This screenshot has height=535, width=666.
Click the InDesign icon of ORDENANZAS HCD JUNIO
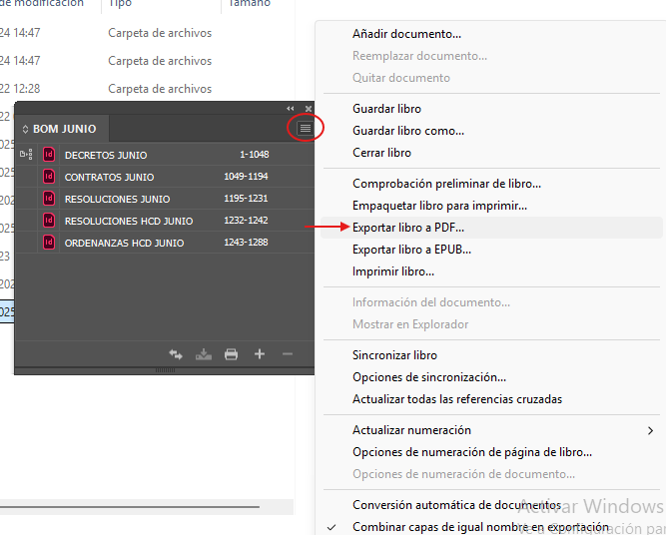pos(49,243)
